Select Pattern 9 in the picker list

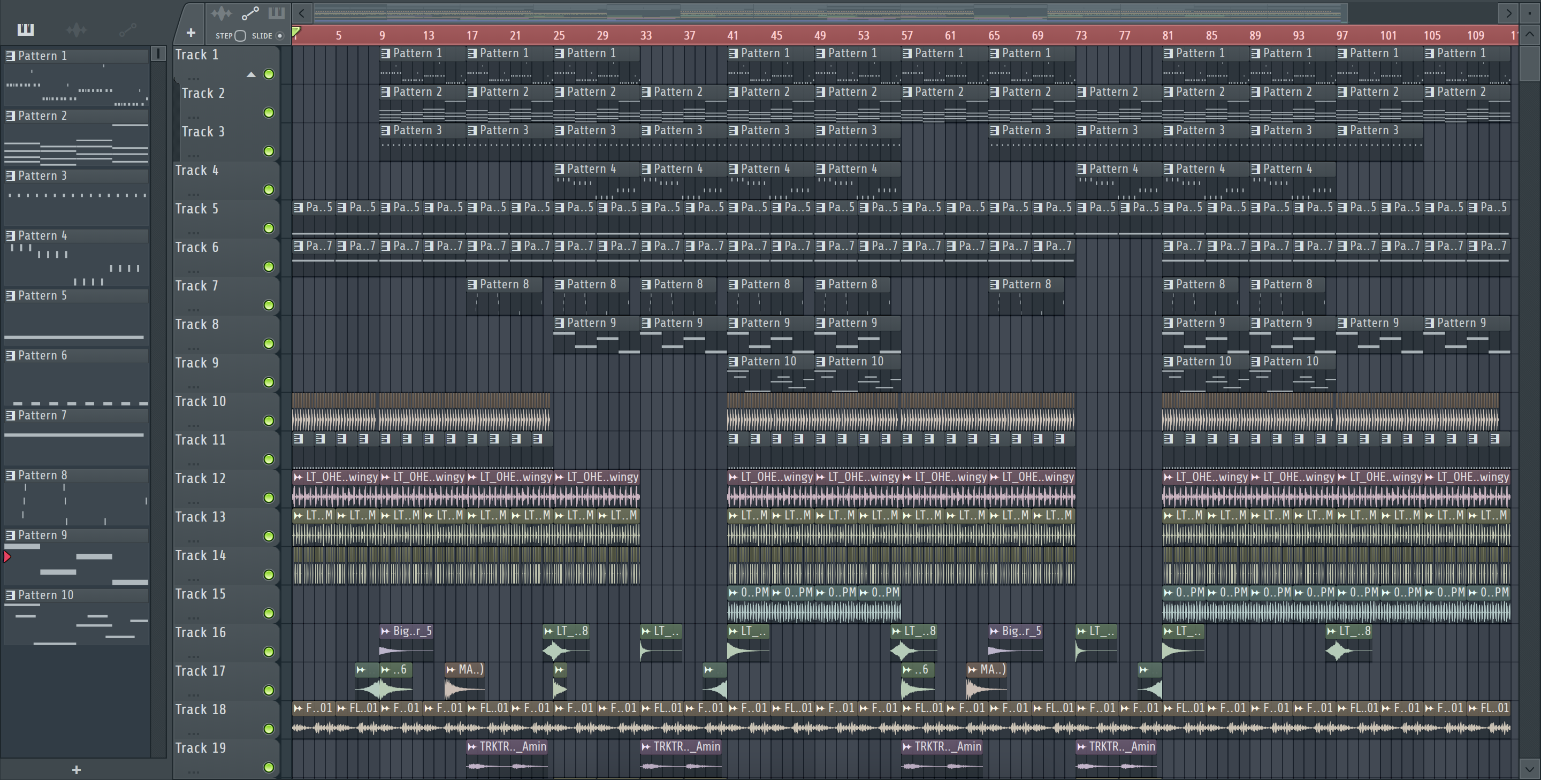pos(42,536)
